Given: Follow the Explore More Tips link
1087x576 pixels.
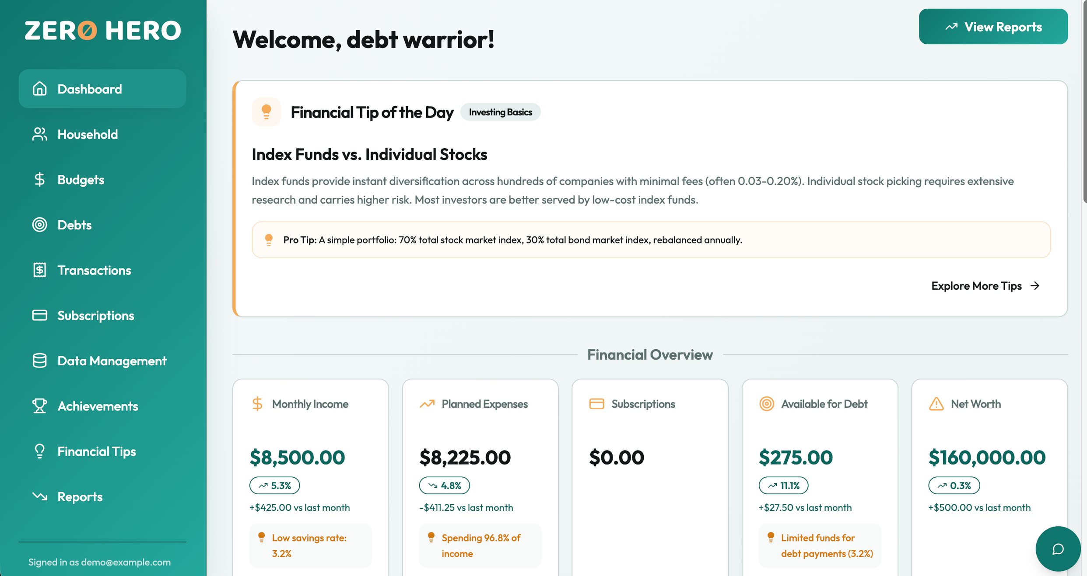Looking at the screenshot, I should click(x=985, y=286).
